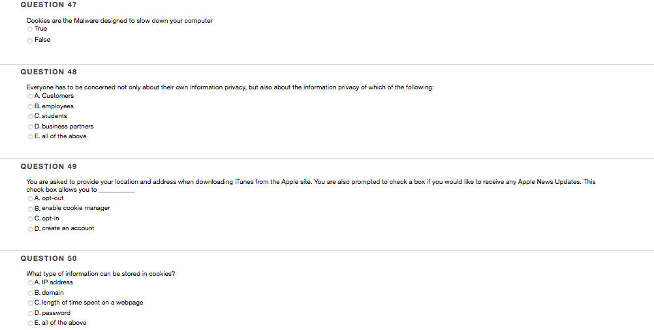Select option D. business partners

30,127
